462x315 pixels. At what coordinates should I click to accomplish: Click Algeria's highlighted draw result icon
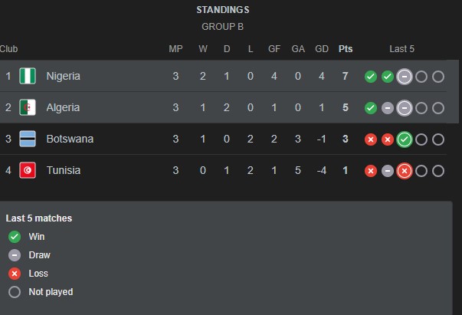(x=405, y=107)
